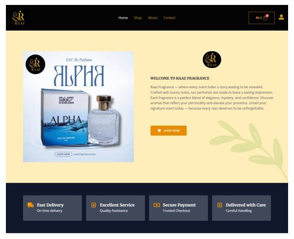Viewport: 294px width, 239px height.
Task: Click the Fast Delivery truck icon
Action: (31, 205)
